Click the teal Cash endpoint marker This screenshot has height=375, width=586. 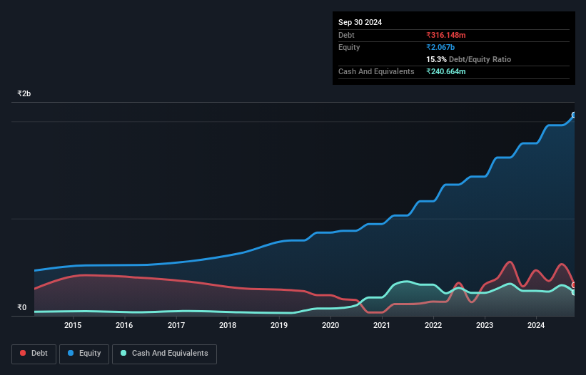575,292
